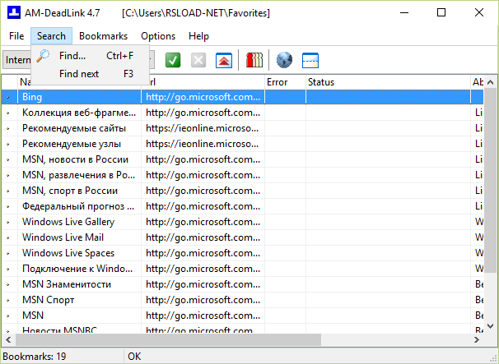Viewport: 499px width, 364px height.
Task: Click the Bookmarks: 19 status bar entry
Action: point(35,357)
